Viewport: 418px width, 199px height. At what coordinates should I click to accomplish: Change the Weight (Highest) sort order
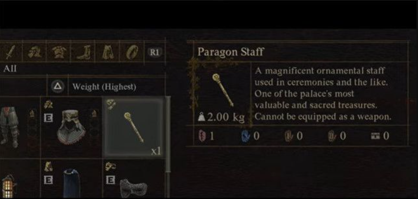(x=104, y=87)
